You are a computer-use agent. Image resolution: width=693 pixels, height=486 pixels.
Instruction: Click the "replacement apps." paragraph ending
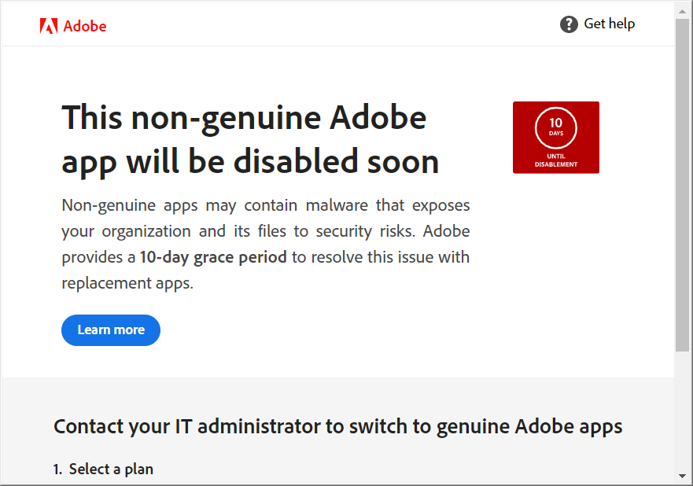pos(127,283)
